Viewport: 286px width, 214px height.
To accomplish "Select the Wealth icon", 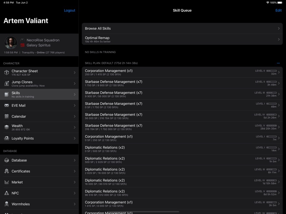I will pyautogui.click(x=6, y=127).
